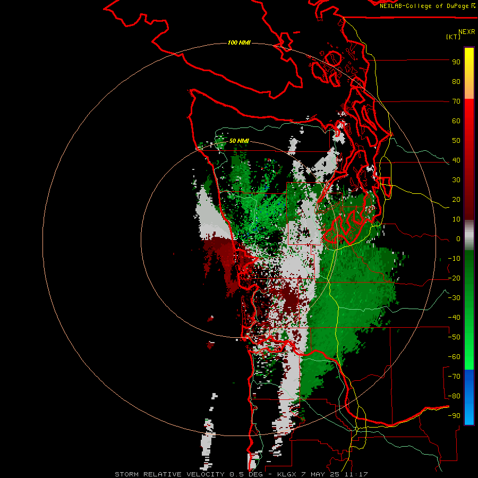
Task: Click the -70 value on velocity scale
Action: point(454,377)
